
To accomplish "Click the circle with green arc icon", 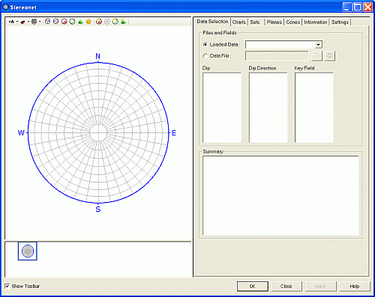I will tap(72, 22).
